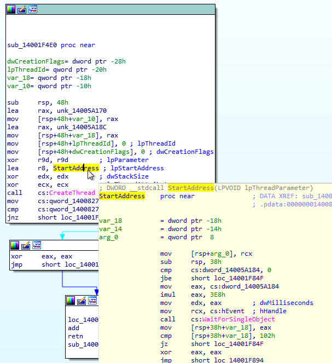Click 'jbe short loc_14001F84F' in tooltip
Screen dimensions: 332x363
(x=212, y=278)
